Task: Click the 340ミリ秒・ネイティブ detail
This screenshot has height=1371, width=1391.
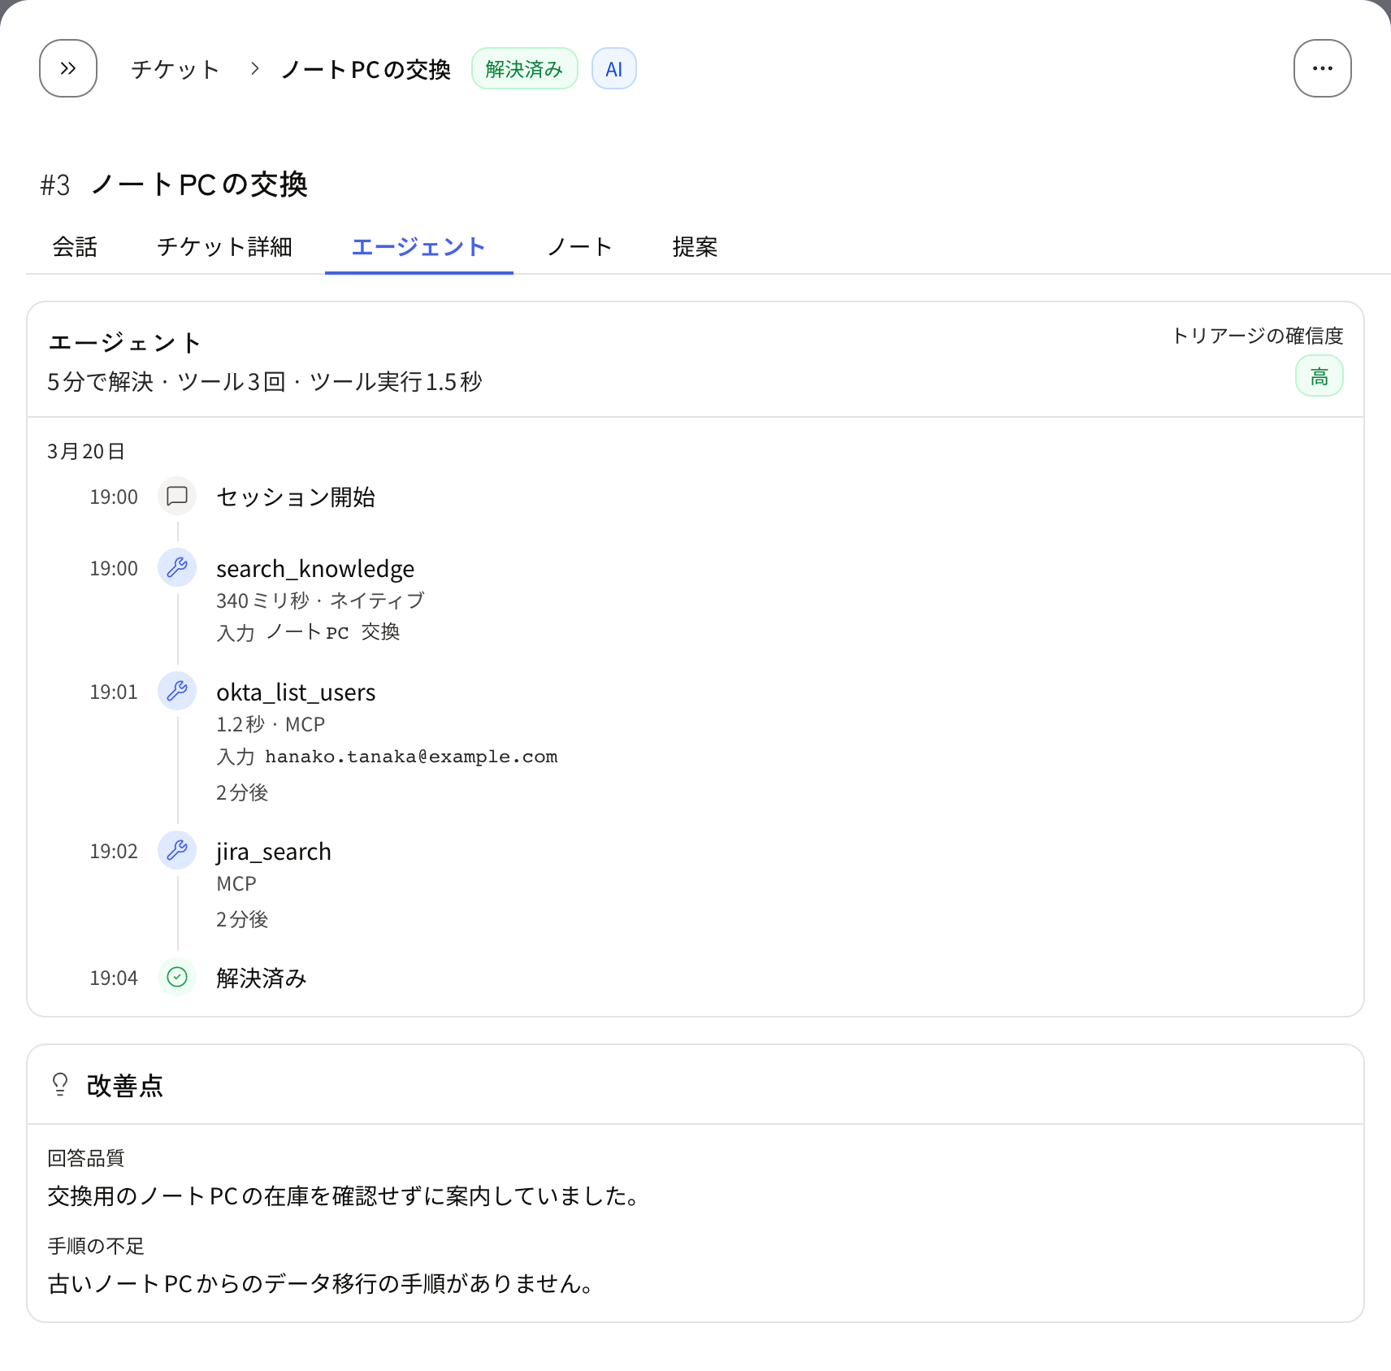Action: (320, 601)
